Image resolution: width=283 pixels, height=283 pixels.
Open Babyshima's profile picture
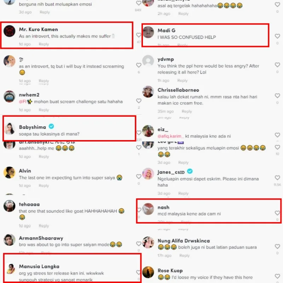pos(10,129)
